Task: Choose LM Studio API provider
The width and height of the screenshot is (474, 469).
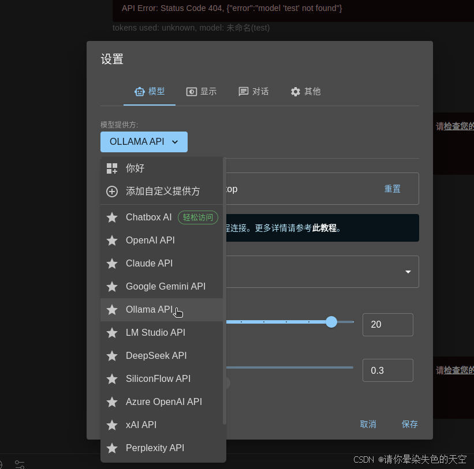Action: click(x=162, y=332)
